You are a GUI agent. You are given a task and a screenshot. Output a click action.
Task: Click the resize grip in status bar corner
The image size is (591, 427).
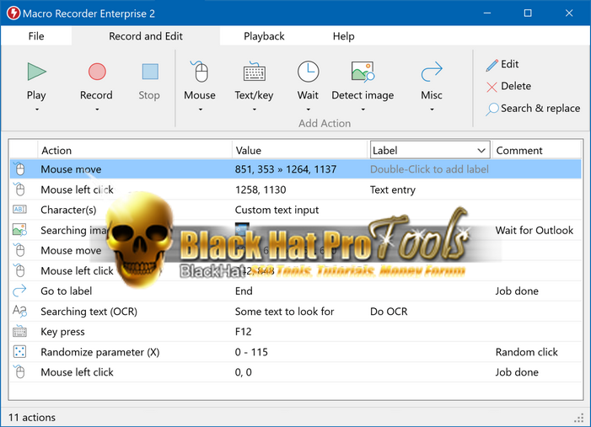click(579, 418)
